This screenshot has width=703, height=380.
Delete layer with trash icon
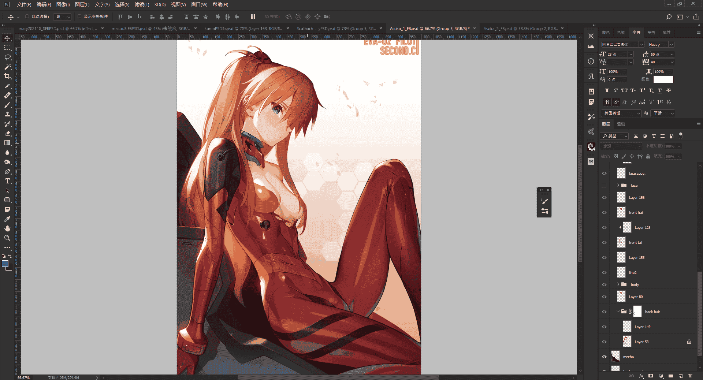click(691, 376)
